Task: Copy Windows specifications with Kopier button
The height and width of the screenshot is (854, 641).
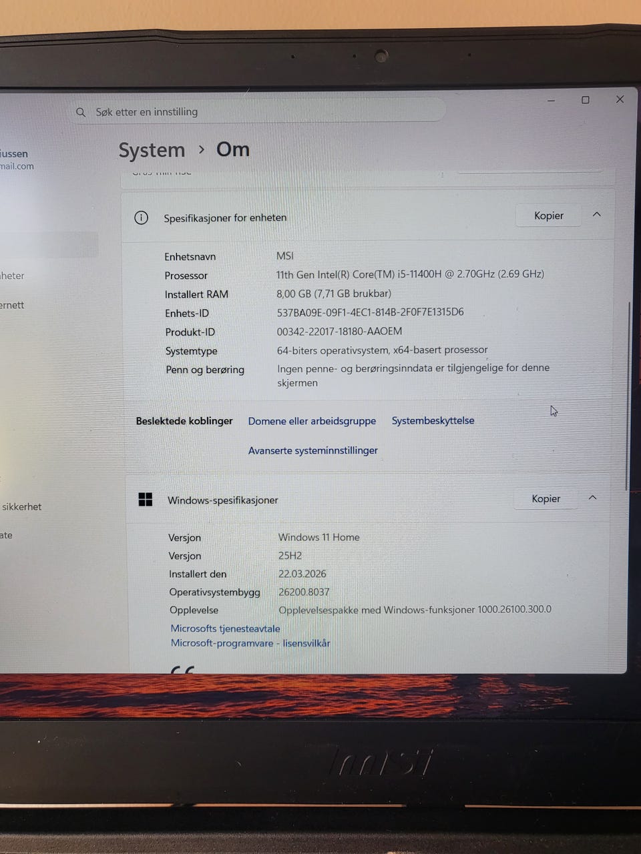Action: (x=546, y=498)
